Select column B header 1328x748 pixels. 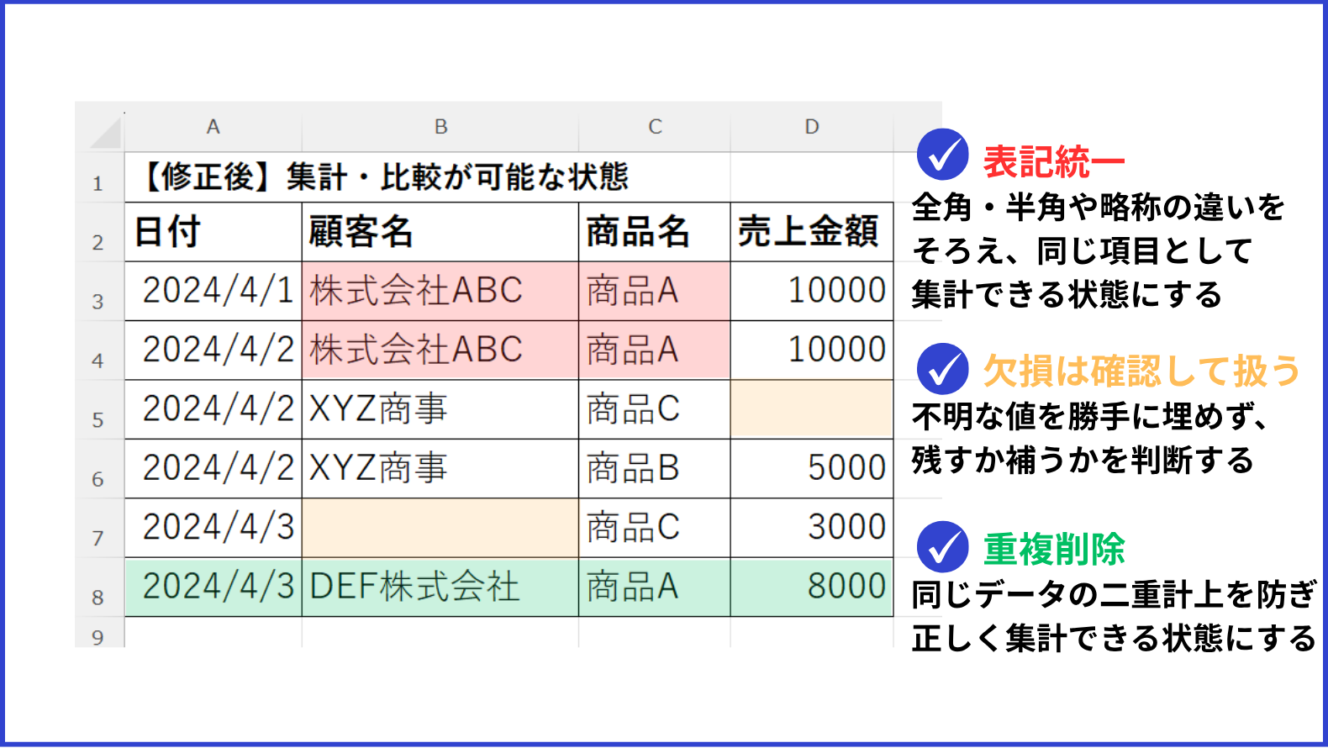coord(440,127)
